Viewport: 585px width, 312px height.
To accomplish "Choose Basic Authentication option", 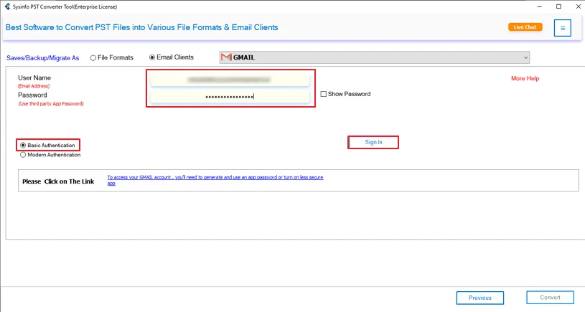I will point(48,145).
